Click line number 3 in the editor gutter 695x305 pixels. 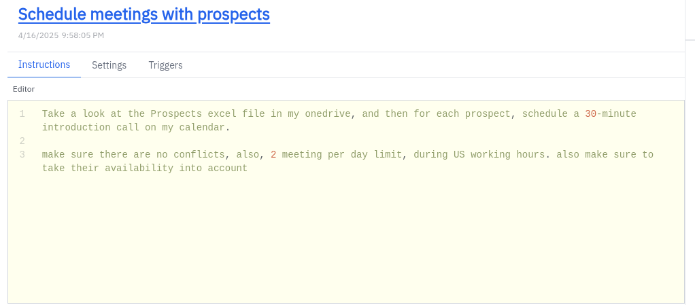click(22, 155)
